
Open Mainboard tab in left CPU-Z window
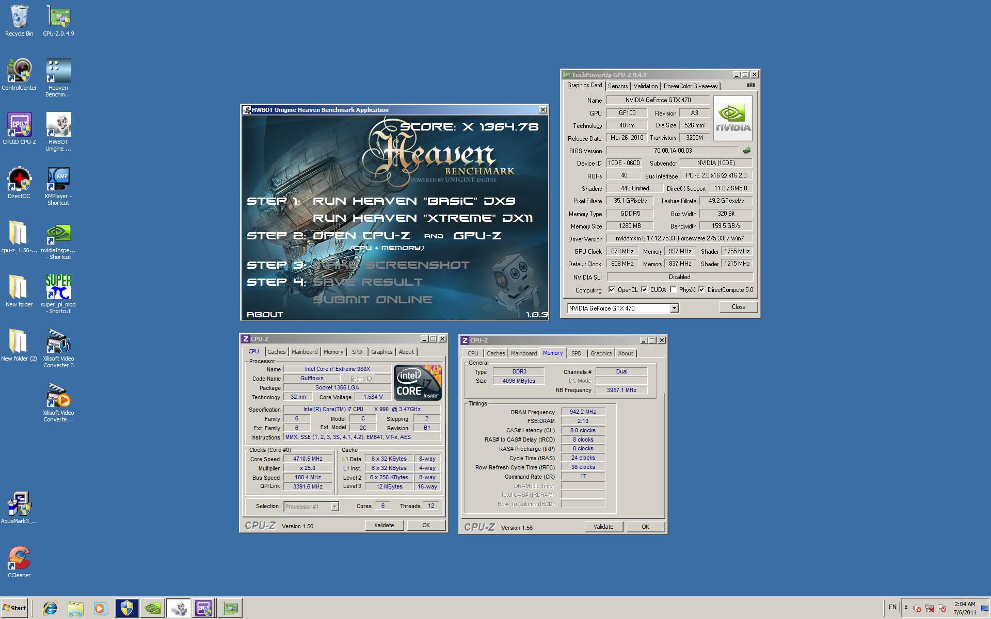click(304, 352)
